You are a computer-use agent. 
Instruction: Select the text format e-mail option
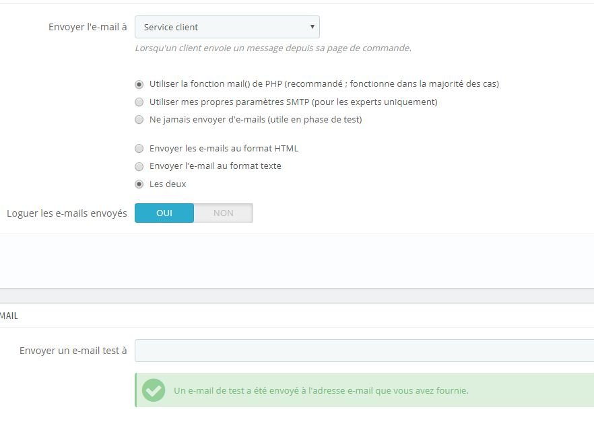pyautogui.click(x=139, y=166)
